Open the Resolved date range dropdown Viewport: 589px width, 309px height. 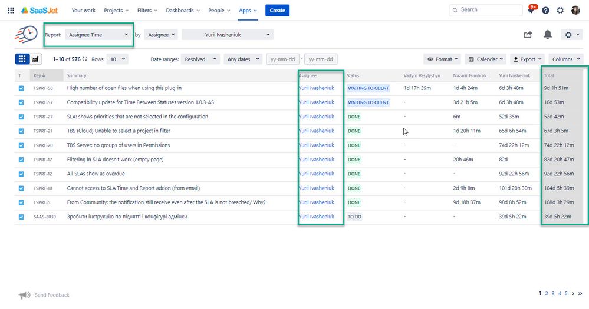(200, 59)
